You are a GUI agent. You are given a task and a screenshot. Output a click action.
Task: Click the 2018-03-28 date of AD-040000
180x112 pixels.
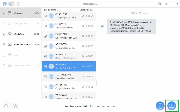click(x=88, y=56)
